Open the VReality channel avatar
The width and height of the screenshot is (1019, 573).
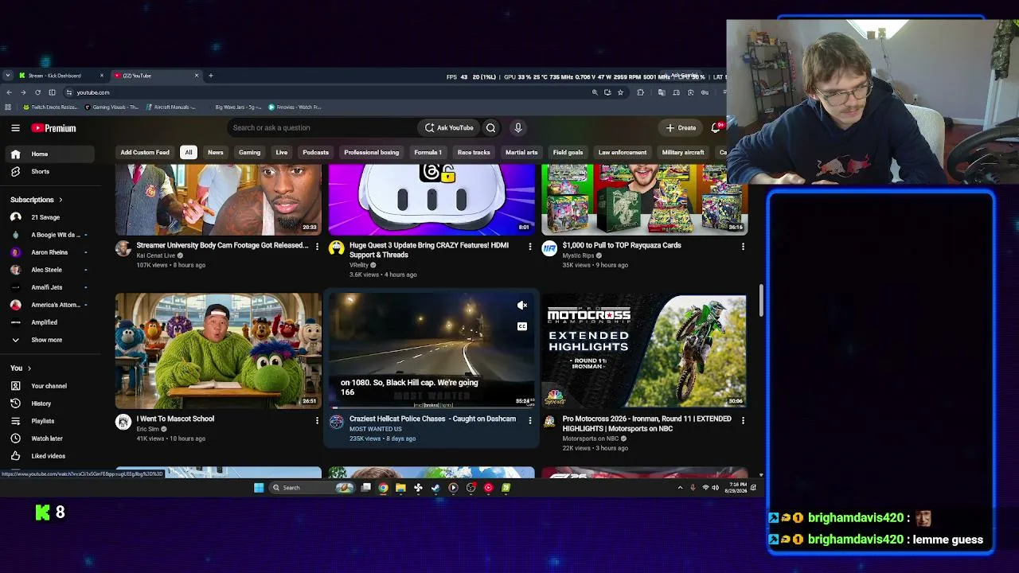click(x=336, y=248)
